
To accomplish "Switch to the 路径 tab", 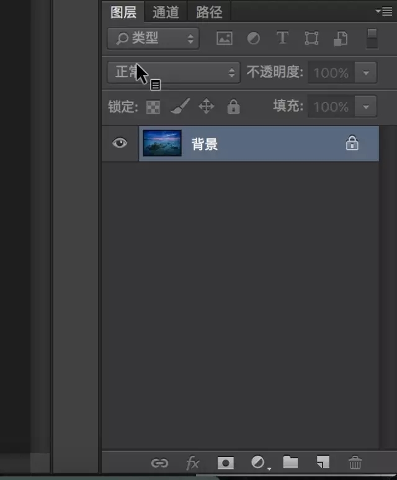I will pos(209,12).
